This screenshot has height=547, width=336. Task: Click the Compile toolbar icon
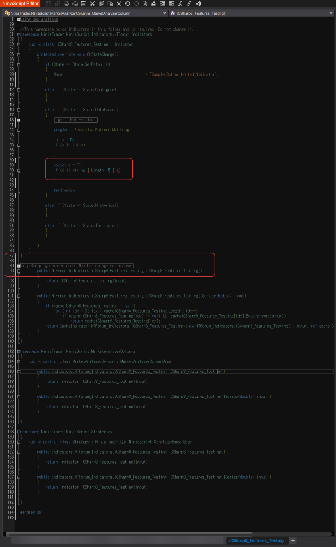coord(154,4)
